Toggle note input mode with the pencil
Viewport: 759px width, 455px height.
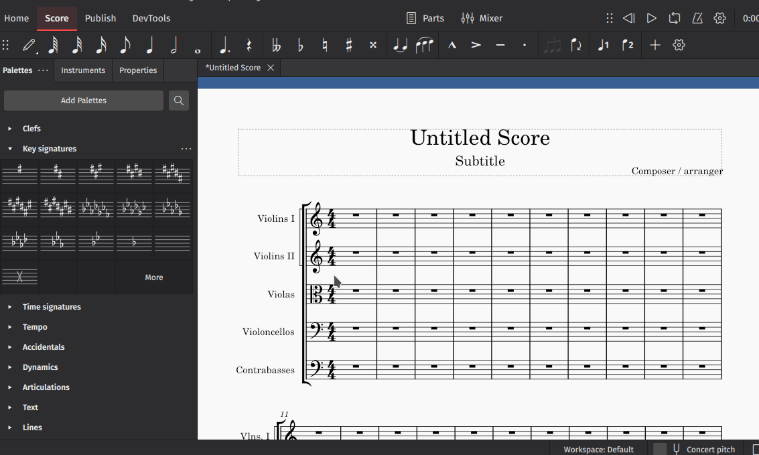pos(28,45)
